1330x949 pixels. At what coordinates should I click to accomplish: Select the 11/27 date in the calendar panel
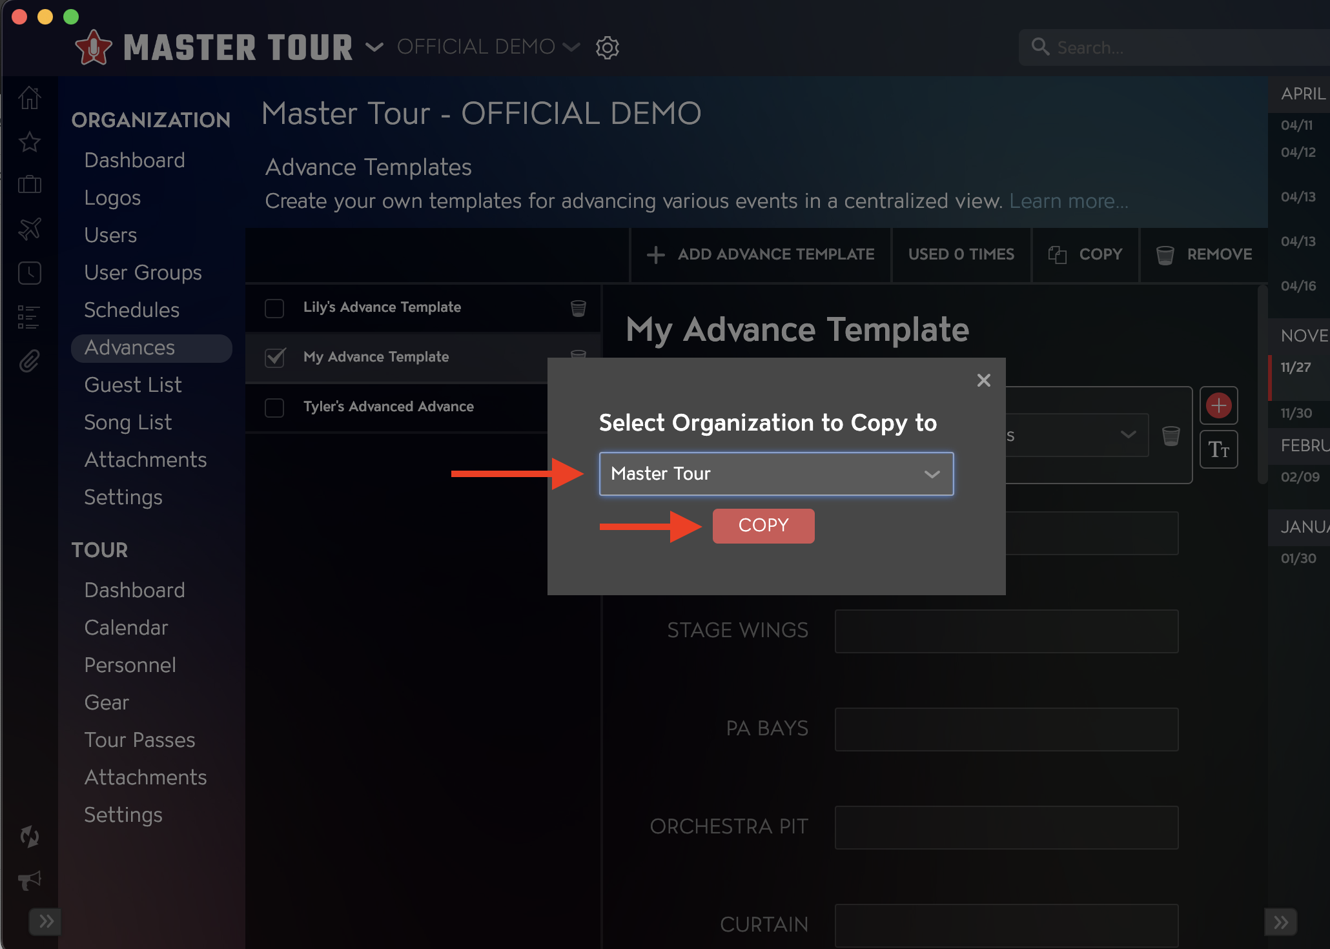(x=1296, y=367)
